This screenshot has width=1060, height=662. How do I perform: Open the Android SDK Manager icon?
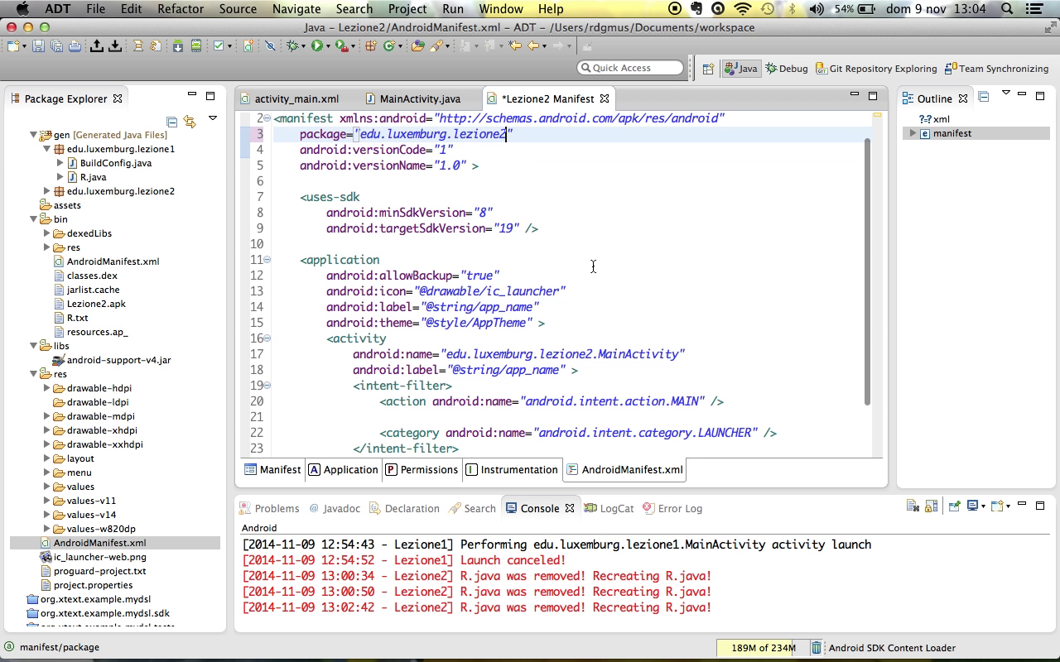tap(177, 46)
